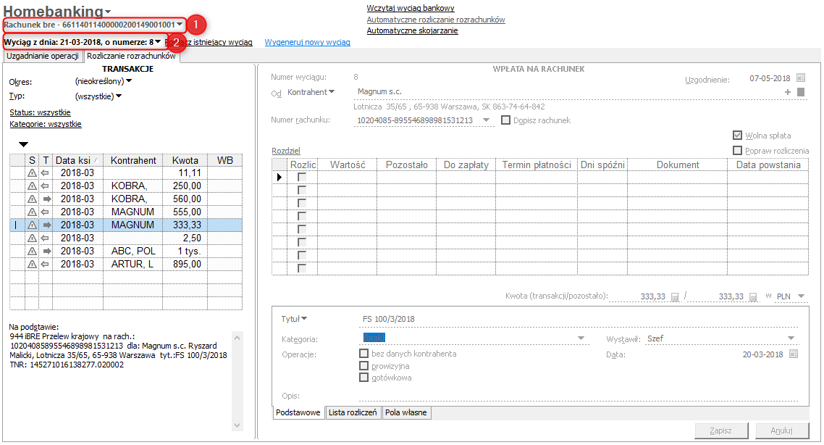Check bez danych kontrahenta option
Screen dimensions: 824x445
pos(363,354)
